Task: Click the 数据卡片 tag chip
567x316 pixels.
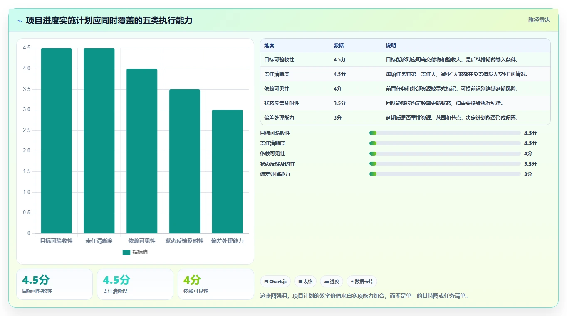Action: pos(362,282)
